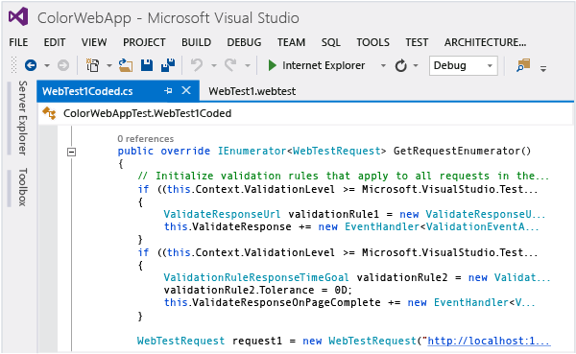Click the Save All icon
Viewport: 576px width, 354px height.
(168, 65)
